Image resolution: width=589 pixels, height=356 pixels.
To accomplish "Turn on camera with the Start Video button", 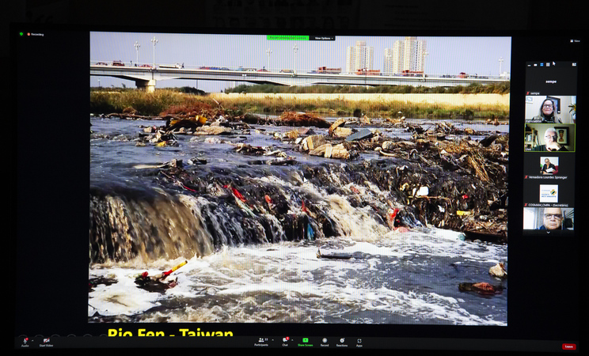I will 46,342.
